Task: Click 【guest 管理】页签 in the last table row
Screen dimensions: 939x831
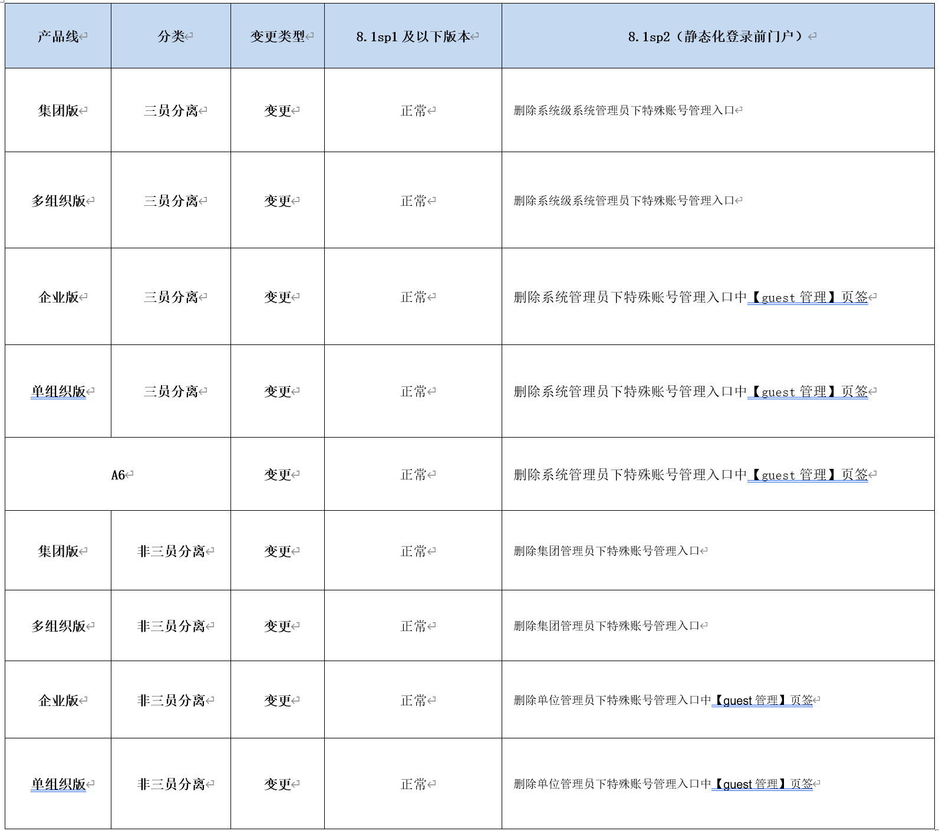Action: pos(762,784)
